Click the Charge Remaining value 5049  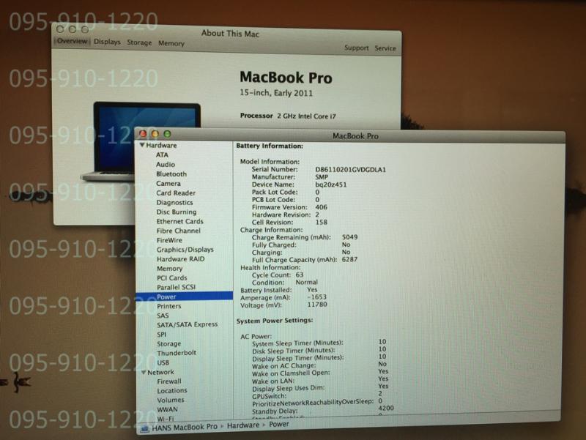click(x=349, y=236)
